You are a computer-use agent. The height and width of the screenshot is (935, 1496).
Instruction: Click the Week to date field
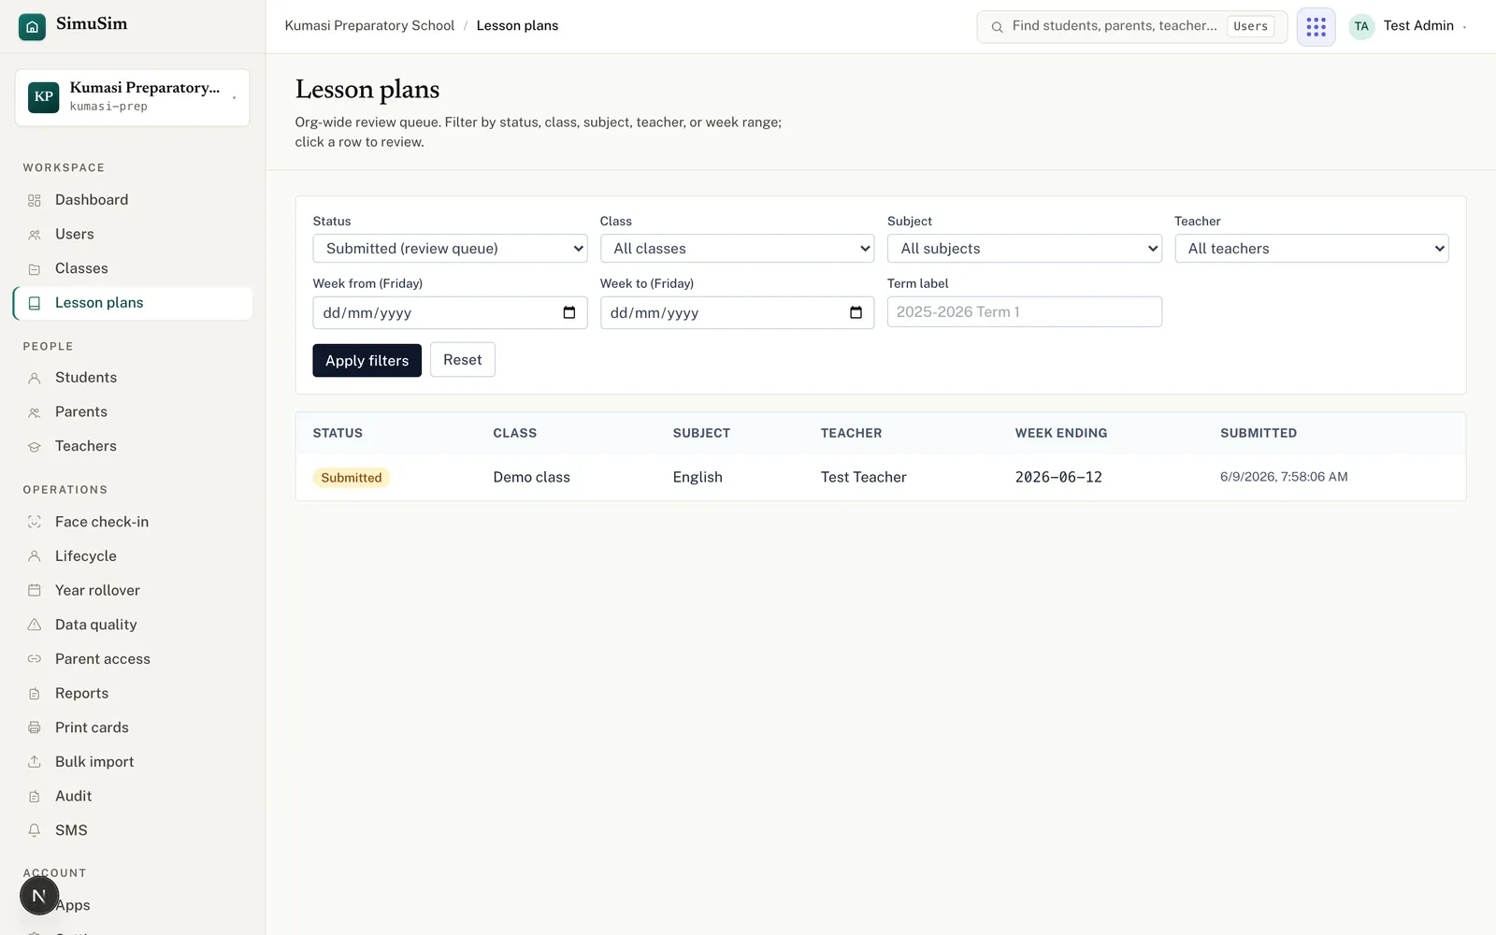tap(737, 312)
